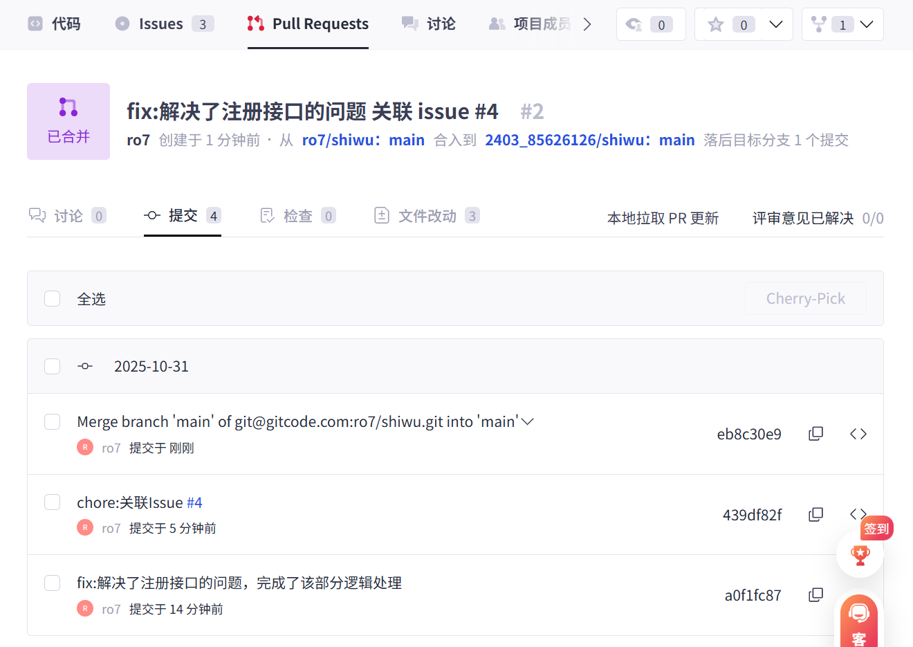This screenshot has width=913, height=647.
Task: Select the 提交 commits sub-tab
Action: pos(183,216)
